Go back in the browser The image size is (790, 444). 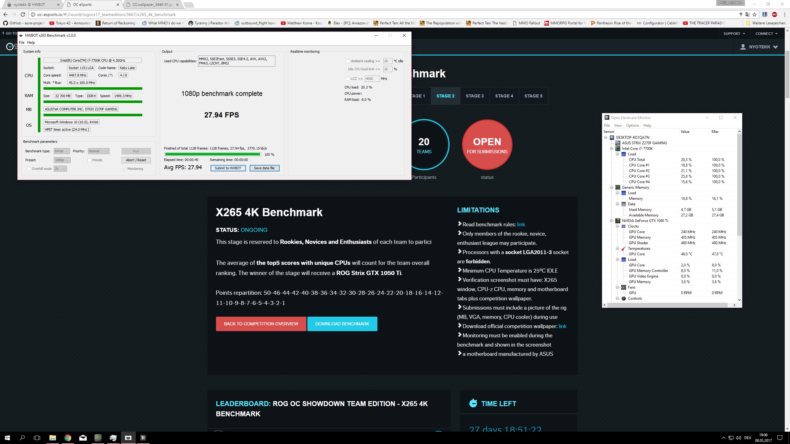[5, 14]
